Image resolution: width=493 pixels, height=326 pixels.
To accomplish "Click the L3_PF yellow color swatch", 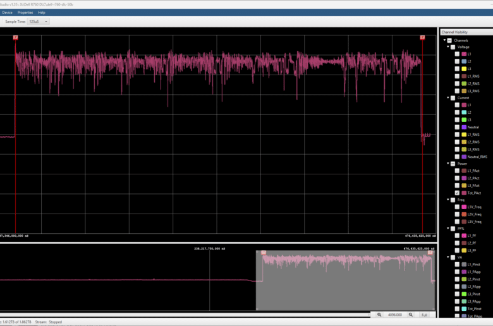I will pyautogui.click(x=464, y=250).
